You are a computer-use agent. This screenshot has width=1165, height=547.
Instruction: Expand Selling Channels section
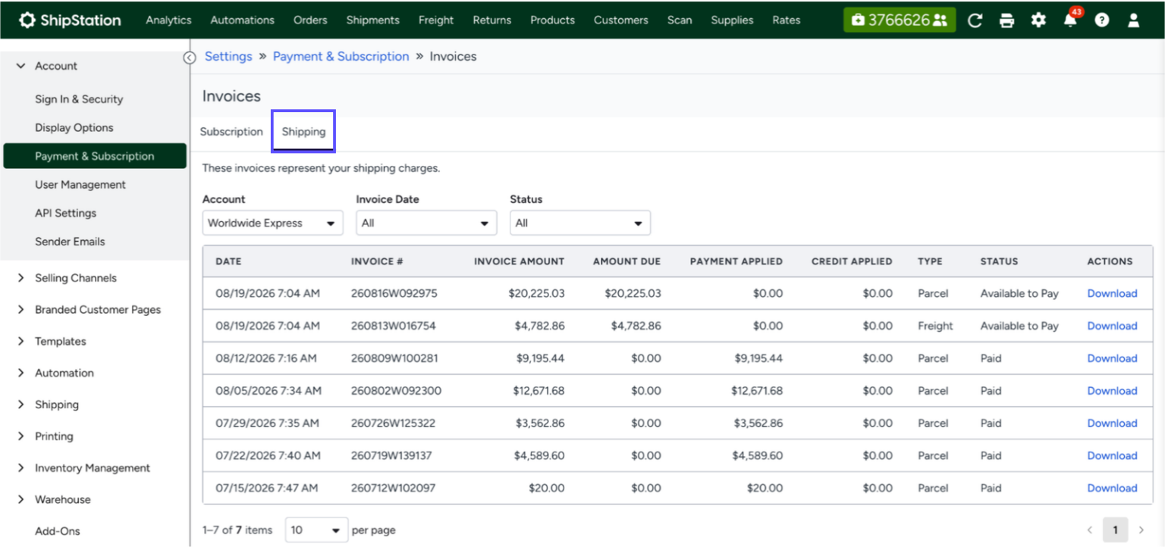click(x=20, y=278)
